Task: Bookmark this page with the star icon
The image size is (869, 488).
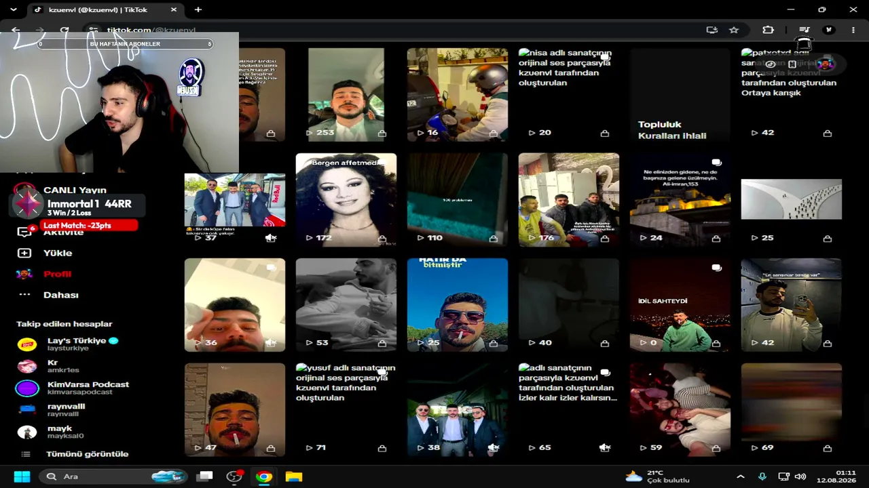Action: [734, 30]
